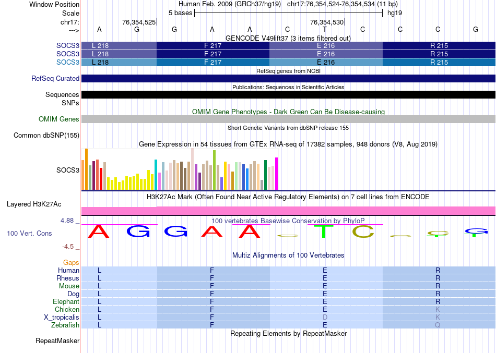This screenshot has width=496, height=353.
Task: Click the black Publications Sequences bar
Action: tap(288, 94)
